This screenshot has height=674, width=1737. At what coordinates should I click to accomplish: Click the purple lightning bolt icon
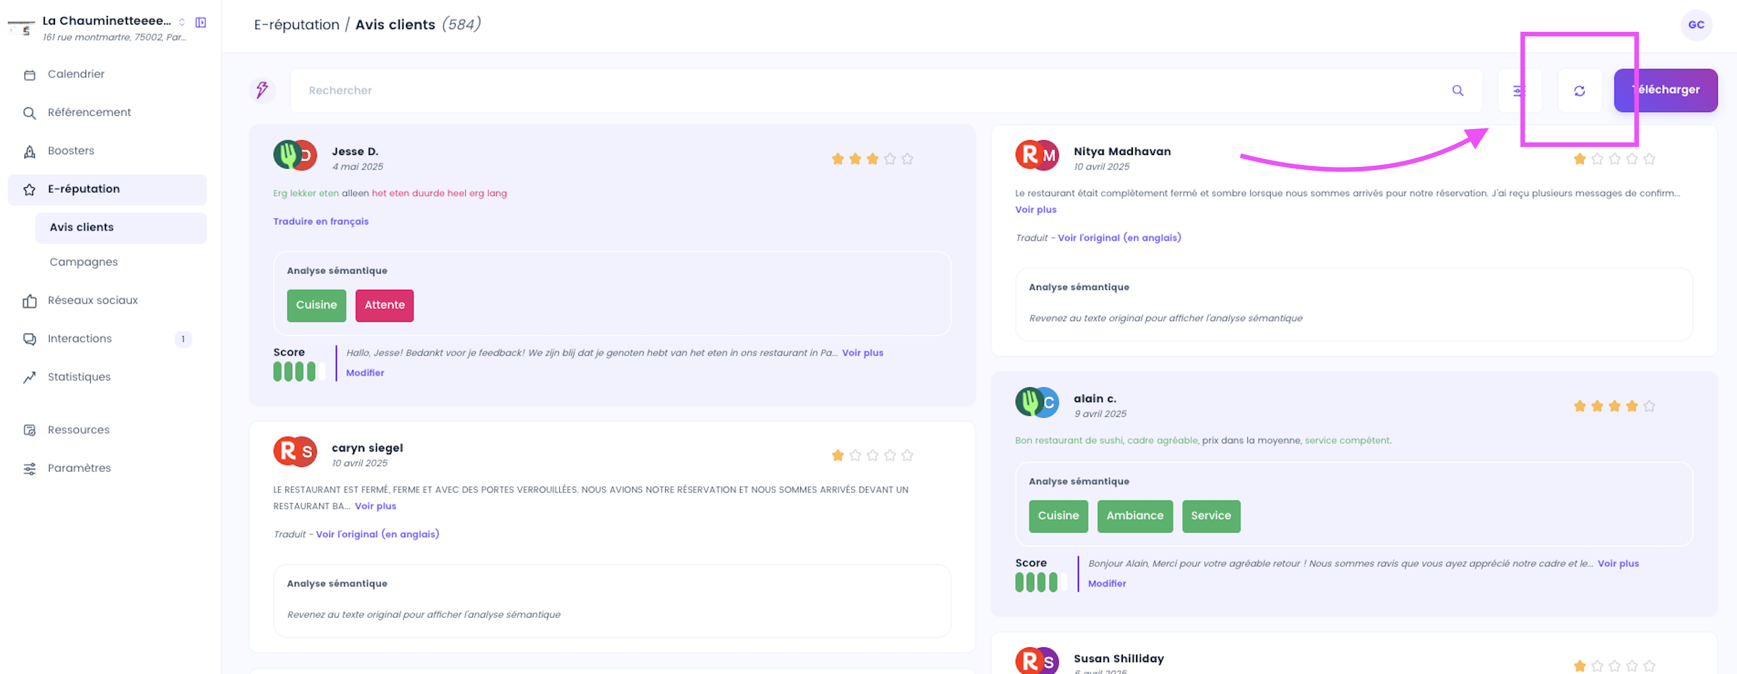262,89
